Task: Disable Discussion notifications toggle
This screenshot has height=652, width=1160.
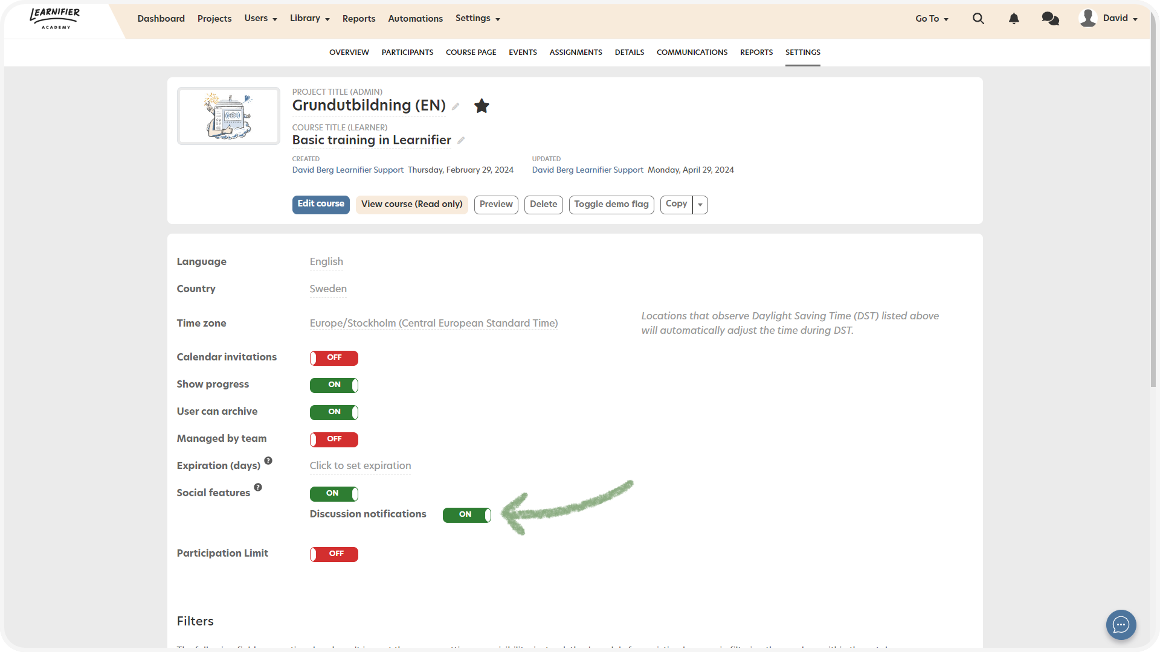Action: click(x=466, y=515)
